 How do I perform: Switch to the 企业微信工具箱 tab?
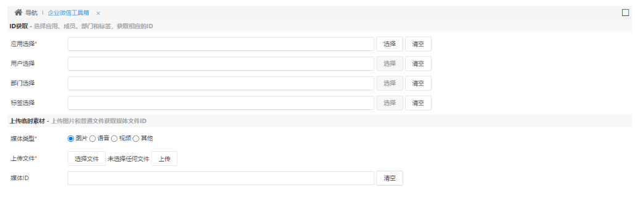pos(68,13)
